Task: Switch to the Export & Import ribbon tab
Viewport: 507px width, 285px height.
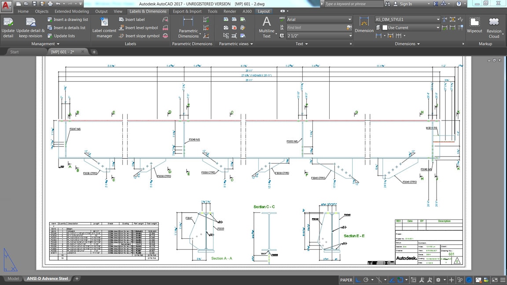Action: point(187,11)
